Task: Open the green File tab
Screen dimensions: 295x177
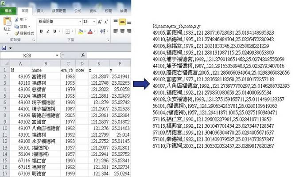Action: pos(8,11)
